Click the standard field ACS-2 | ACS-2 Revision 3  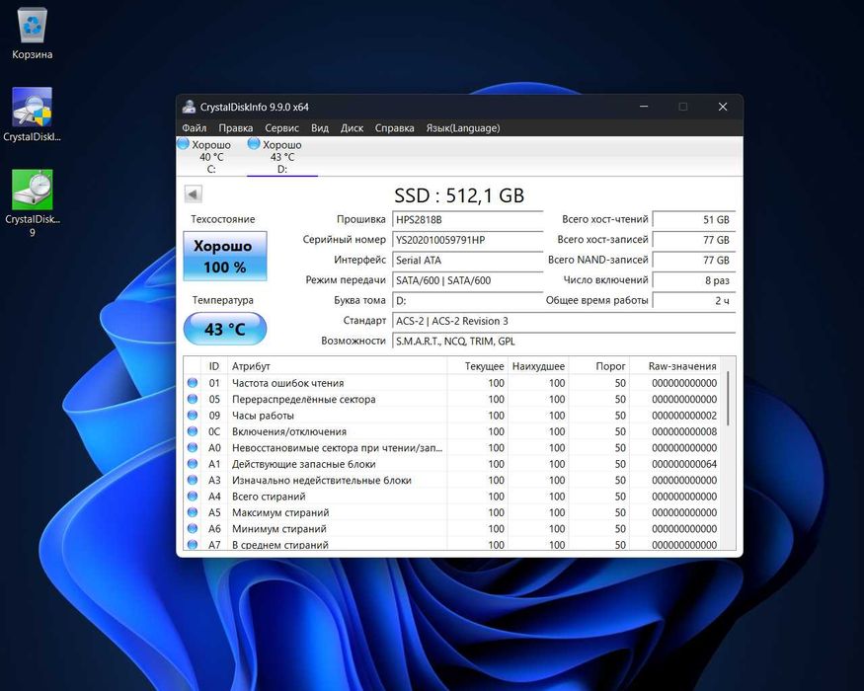coord(564,321)
